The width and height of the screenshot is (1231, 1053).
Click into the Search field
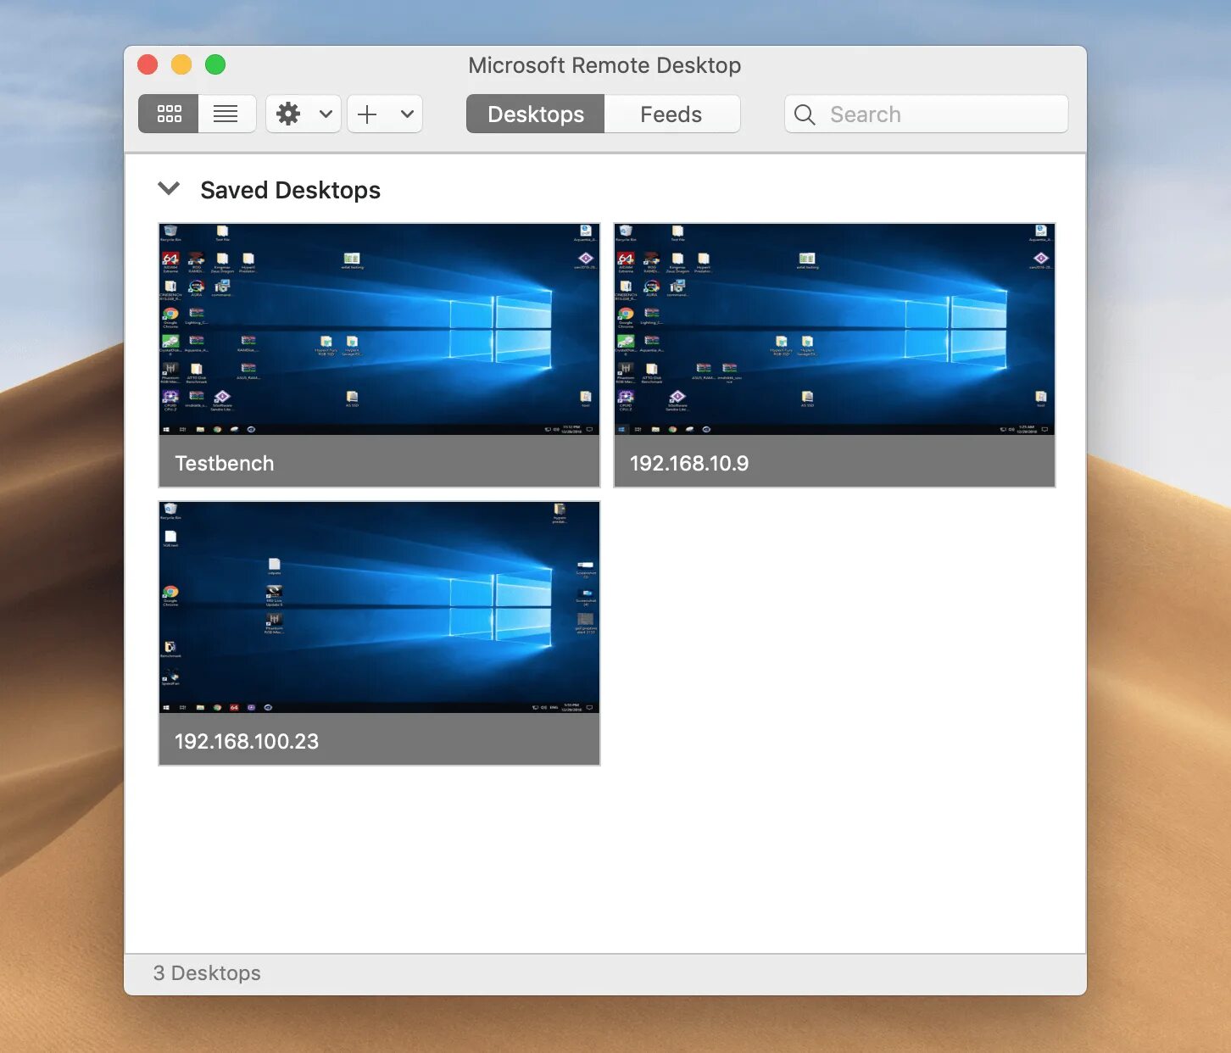(x=927, y=114)
